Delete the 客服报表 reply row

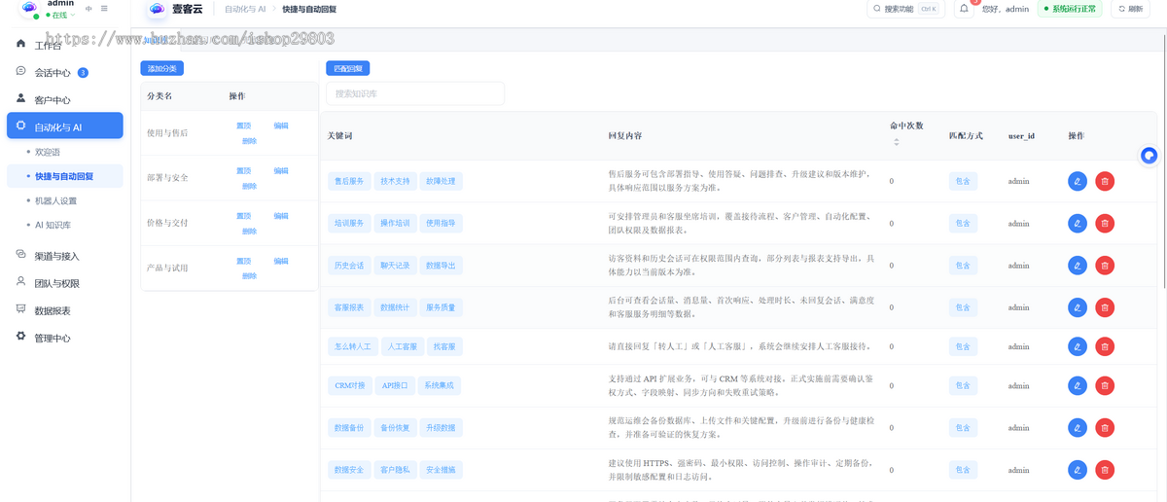click(x=1105, y=307)
